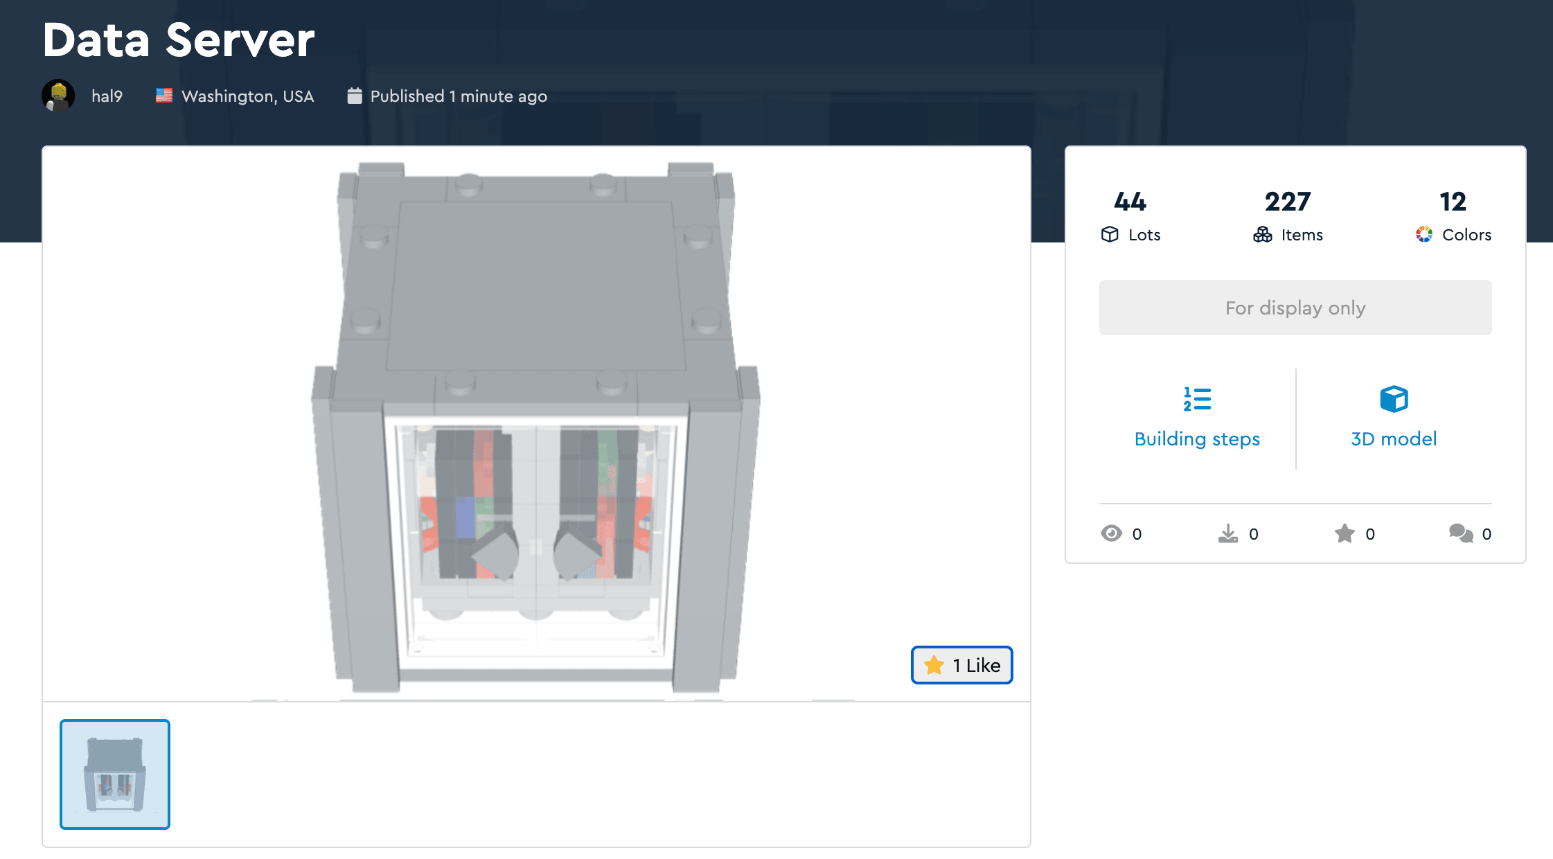Click "Washington, USA" location text
This screenshot has height=859, width=1553.
click(248, 96)
